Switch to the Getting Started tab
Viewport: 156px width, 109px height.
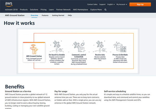pyautogui.click(x=58, y=15)
